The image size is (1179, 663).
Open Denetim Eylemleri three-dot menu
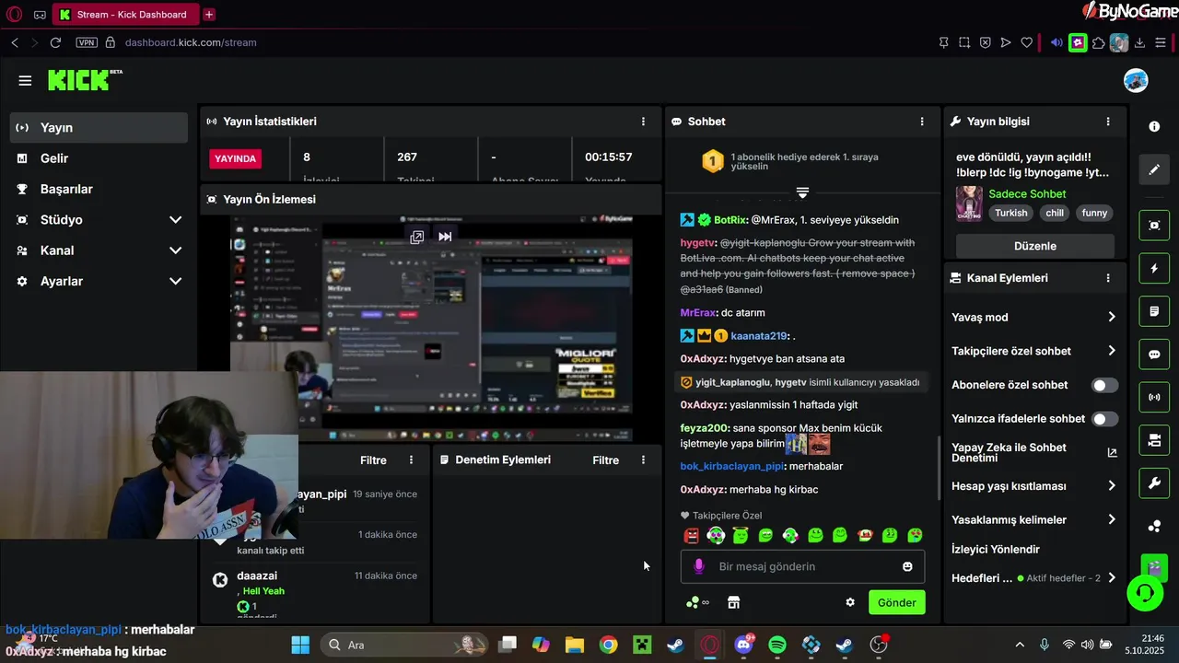(643, 459)
